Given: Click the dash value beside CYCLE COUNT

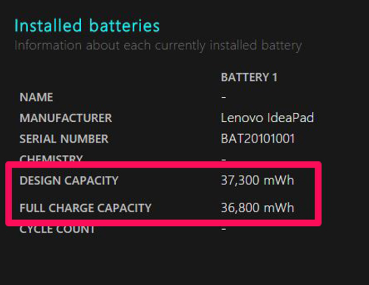Looking at the screenshot, I should [x=224, y=229].
